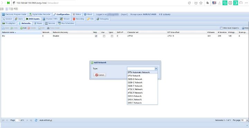Click the browser address bar URL
This screenshot has height=128, width=249.
coord(31,3)
